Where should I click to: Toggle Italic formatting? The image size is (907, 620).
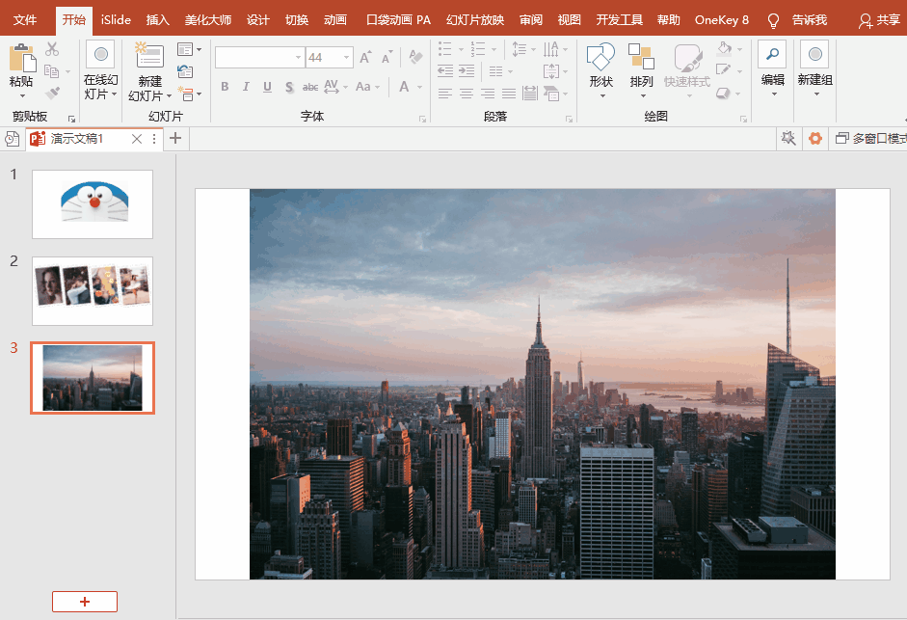click(246, 87)
